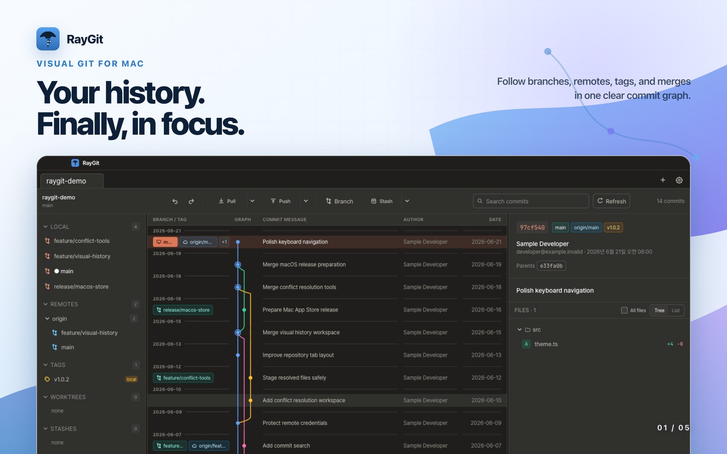Screen dimensions: 727x454
Task: Click the tag icon beside v1.0.2
Action: pos(47,379)
